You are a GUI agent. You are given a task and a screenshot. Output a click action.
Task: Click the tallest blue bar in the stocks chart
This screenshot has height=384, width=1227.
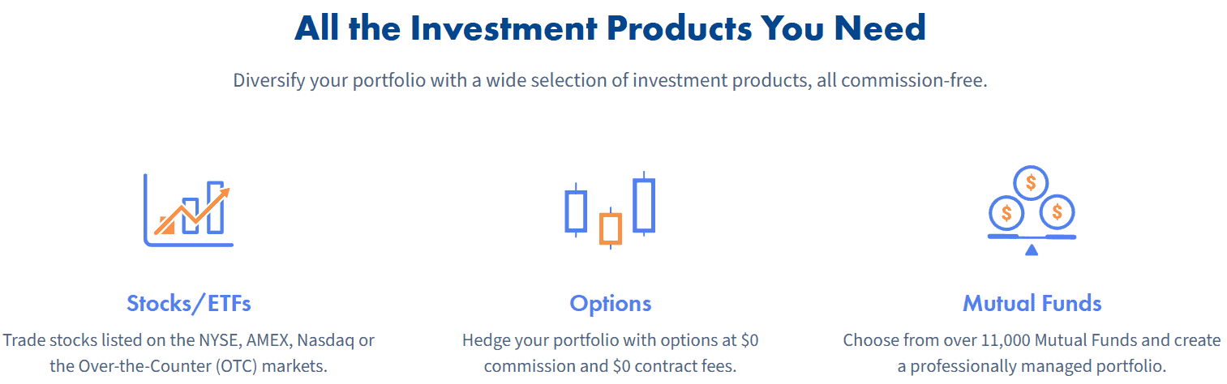pos(215,207)
